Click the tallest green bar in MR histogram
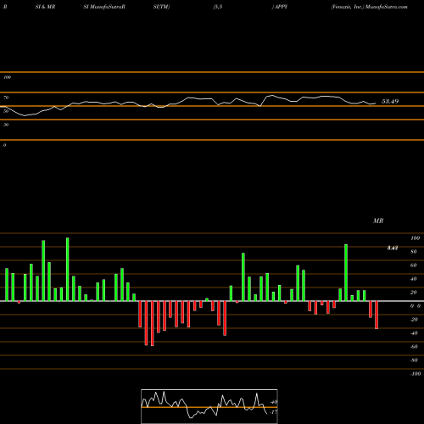This screenshot has height=424, width=424. click(68, 270)
